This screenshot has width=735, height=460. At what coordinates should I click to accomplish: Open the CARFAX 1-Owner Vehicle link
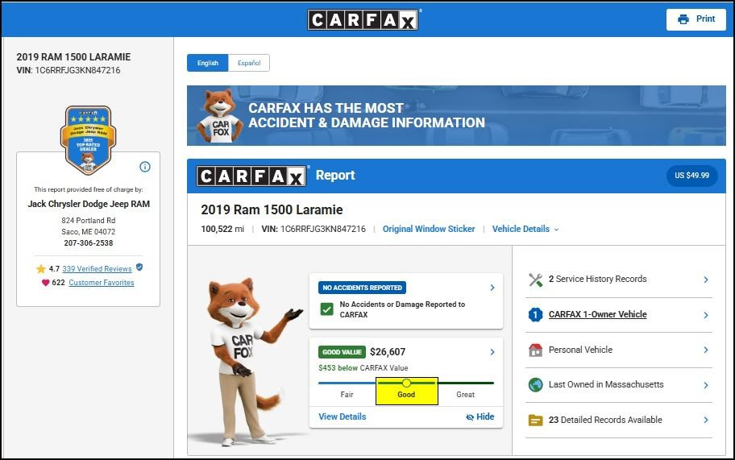pyautogui.click(x=598, y=314)
